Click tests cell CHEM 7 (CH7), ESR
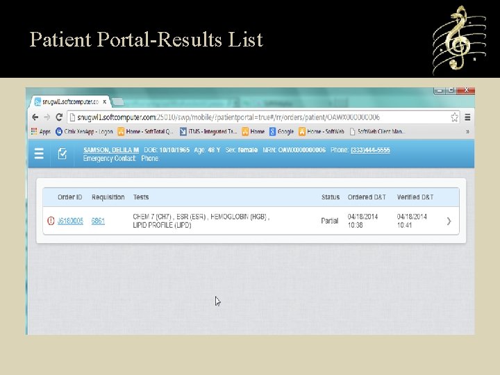 pyautogui.click(x=201, y=221)
